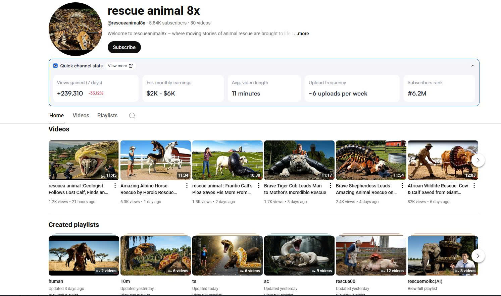Image resolution: width=501 pixels, height=296 pixels.
Task: Open menu for Amazing Albino Horse video
Action: (187, 186)
